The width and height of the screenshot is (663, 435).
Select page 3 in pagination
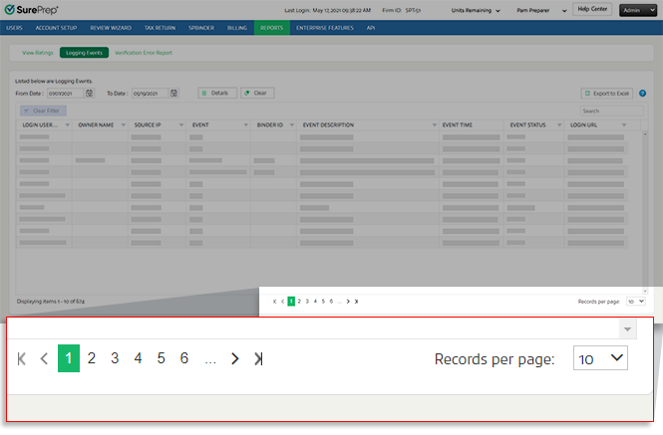(115, 358)
